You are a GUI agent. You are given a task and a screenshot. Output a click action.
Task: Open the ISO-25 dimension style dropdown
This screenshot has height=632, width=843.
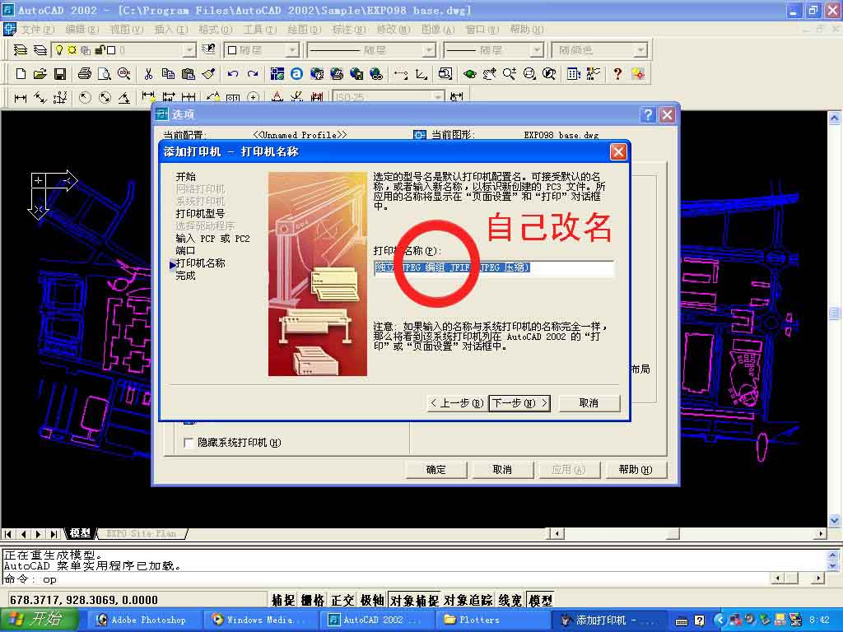438,97
